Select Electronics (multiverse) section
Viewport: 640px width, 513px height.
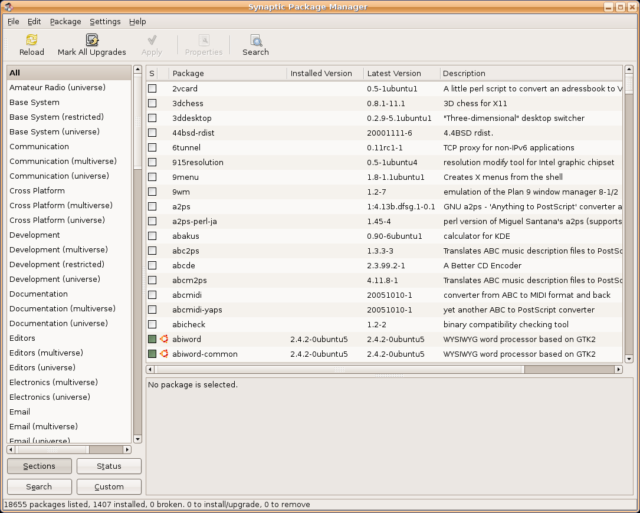(x=69, y=382)
